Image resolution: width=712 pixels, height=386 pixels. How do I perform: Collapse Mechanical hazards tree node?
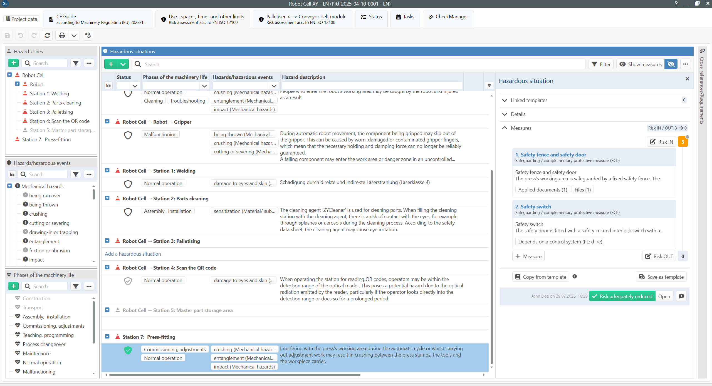pyautogui.click(x=9, y=186)
